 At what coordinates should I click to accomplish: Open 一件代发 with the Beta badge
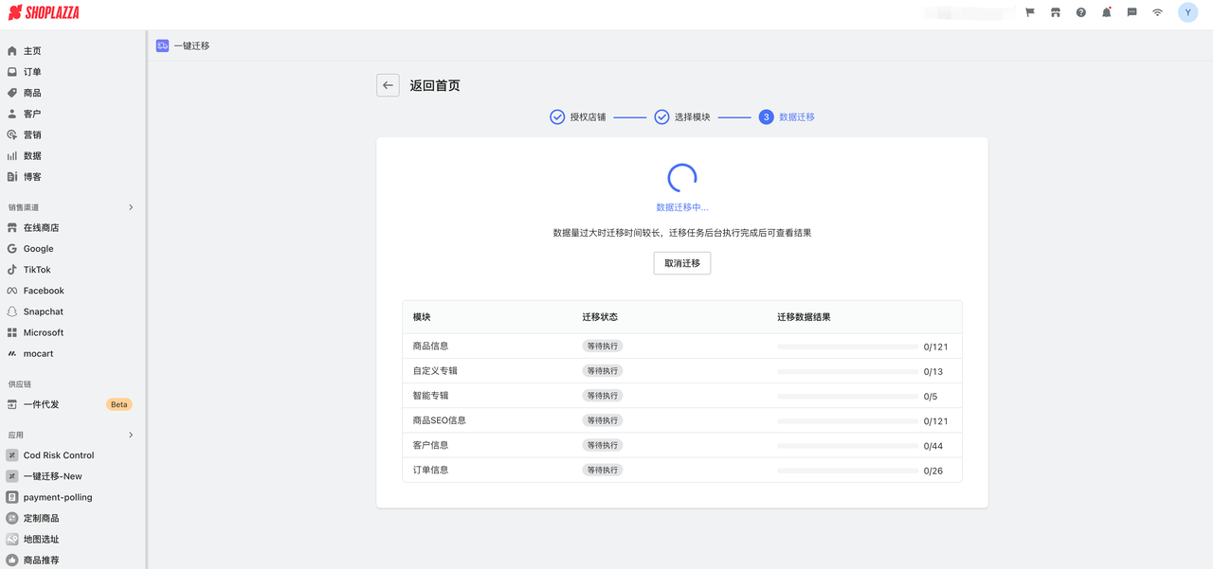(41, 404)
